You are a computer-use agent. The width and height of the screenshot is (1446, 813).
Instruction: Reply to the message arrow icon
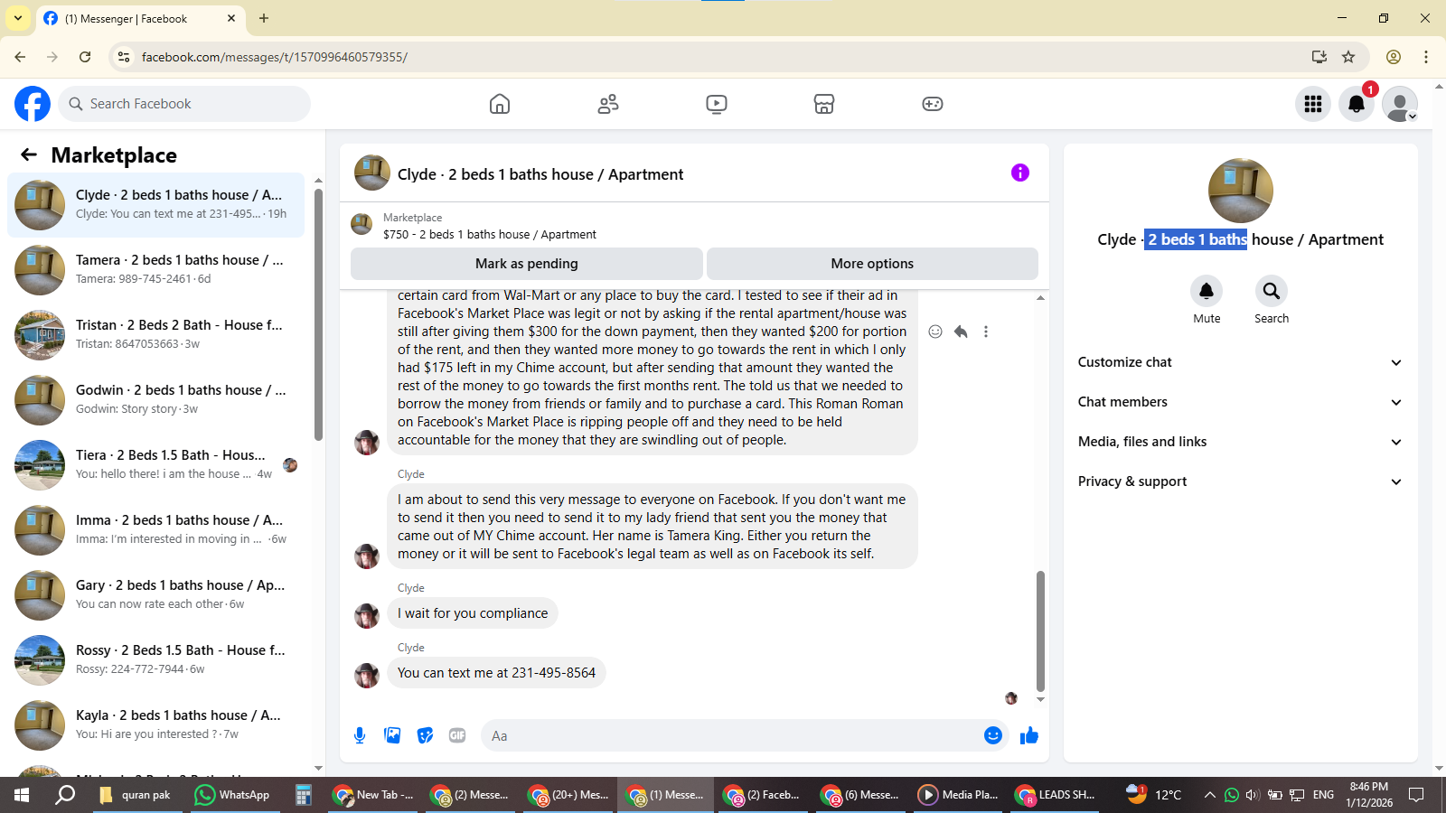coord(961,332)
